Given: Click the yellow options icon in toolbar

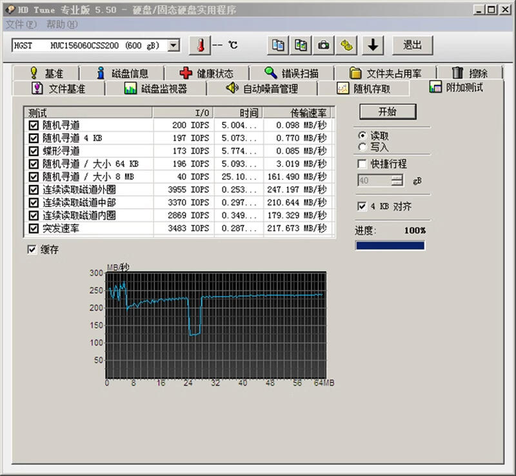Looking at the screenshot, I should pos(346,45).
